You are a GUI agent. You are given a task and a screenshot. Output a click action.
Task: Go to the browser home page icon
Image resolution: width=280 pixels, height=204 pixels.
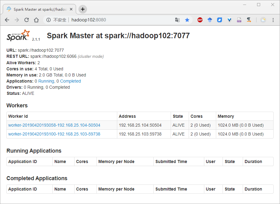pos(36,20)
